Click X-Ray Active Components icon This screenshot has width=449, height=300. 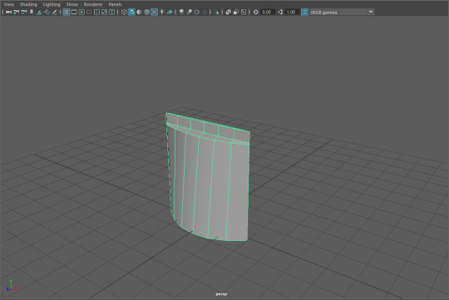tap(235, 12)
